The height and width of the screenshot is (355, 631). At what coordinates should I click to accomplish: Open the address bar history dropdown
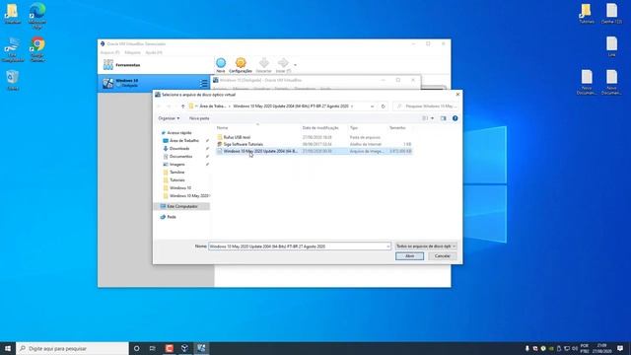(x=372, y=106)
